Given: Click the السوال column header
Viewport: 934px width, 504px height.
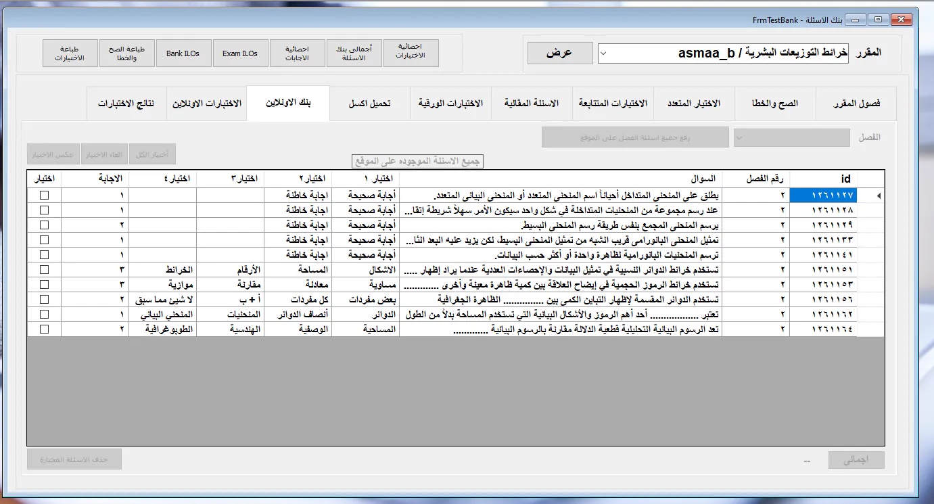Looking at the screenshot, I should (561, 179).
